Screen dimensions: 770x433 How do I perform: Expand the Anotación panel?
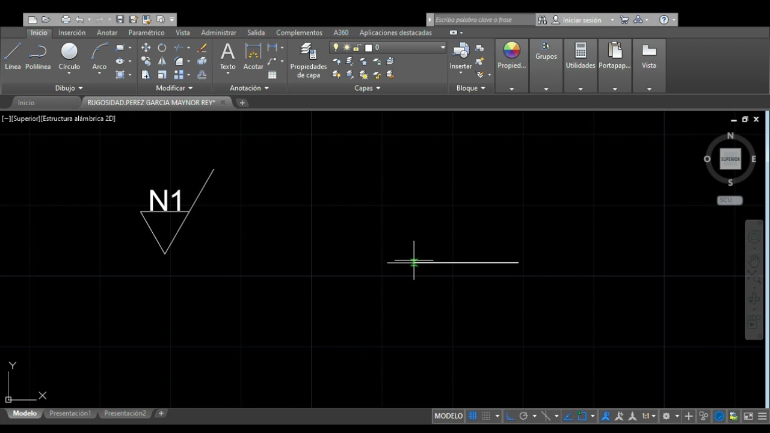tap(249, 88)
